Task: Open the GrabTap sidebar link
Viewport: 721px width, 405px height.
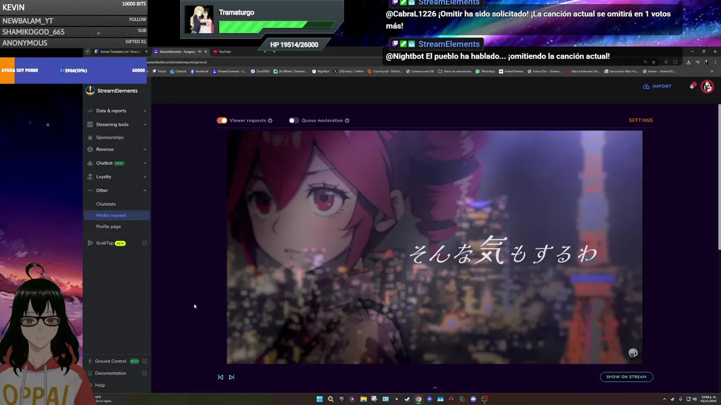Action: 105,243
